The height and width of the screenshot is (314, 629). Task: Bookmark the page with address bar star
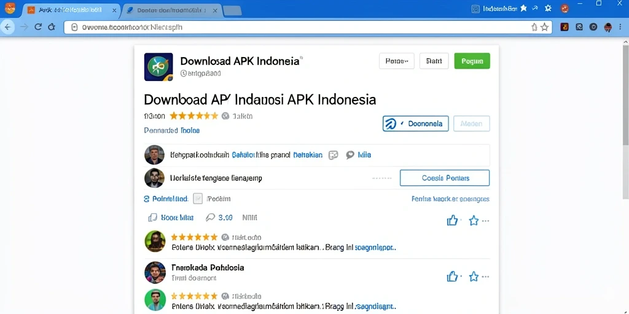tap(544, 27)
